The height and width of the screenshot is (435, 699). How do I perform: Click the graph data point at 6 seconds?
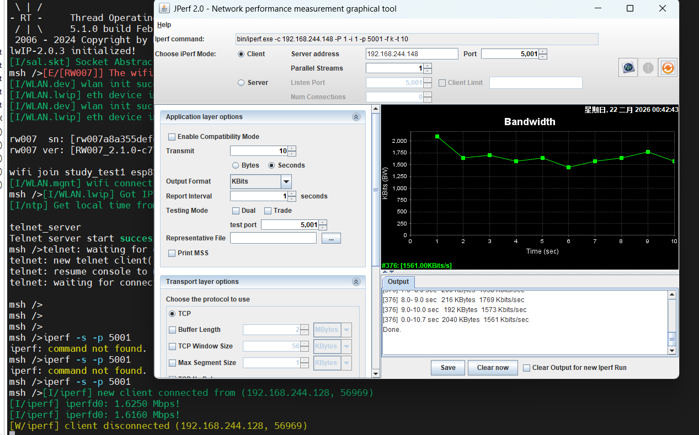click(568, 167)
